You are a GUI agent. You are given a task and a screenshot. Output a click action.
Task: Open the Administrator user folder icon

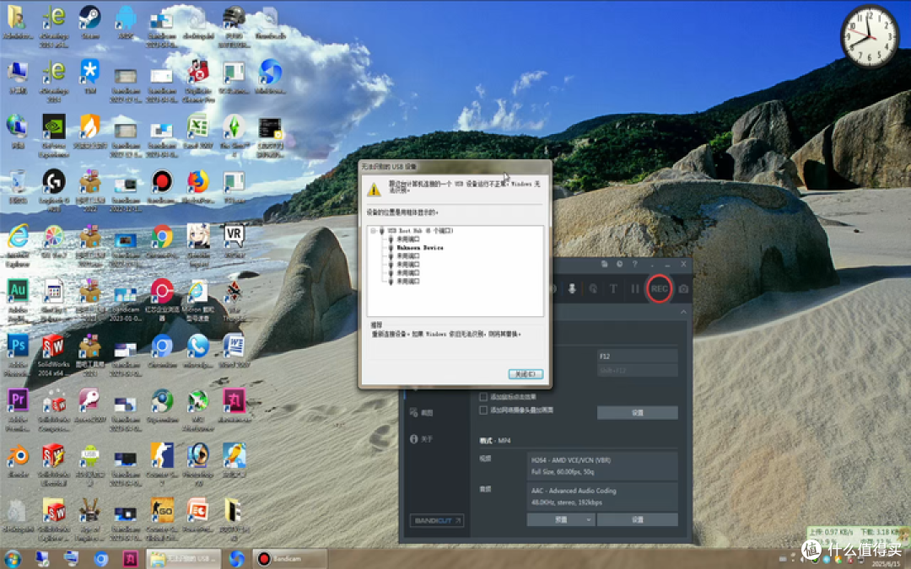pos(18,21)
